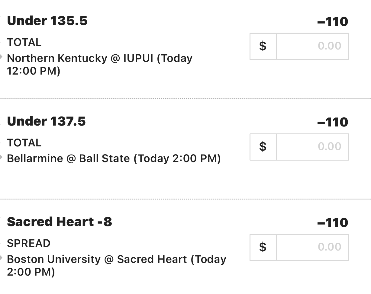Expand arrow beside Bellarmine @ Ball State

point(1,157)
